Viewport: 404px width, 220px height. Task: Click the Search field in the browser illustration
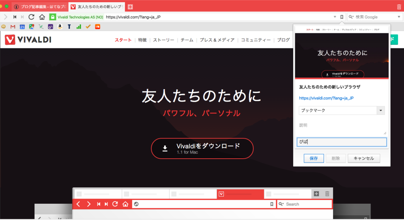point(304,204)
